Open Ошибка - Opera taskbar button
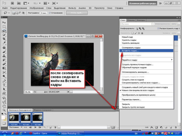 click(x=39, y=133)
